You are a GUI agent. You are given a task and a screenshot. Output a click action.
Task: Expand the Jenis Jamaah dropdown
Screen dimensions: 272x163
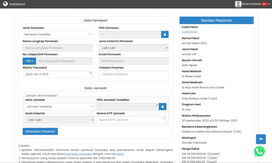tap(59, 107)
